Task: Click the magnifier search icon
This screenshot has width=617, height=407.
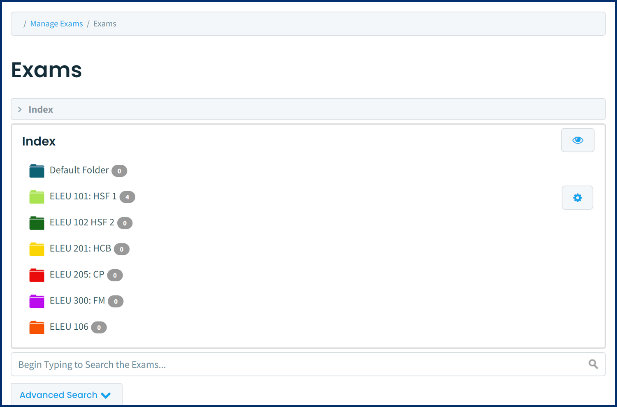Action: pos(593,364)
